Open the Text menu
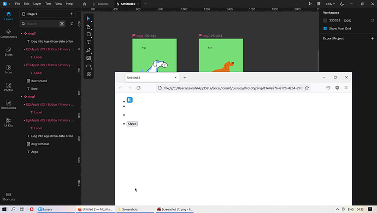 pyautogui.click(x=48, y=4)
